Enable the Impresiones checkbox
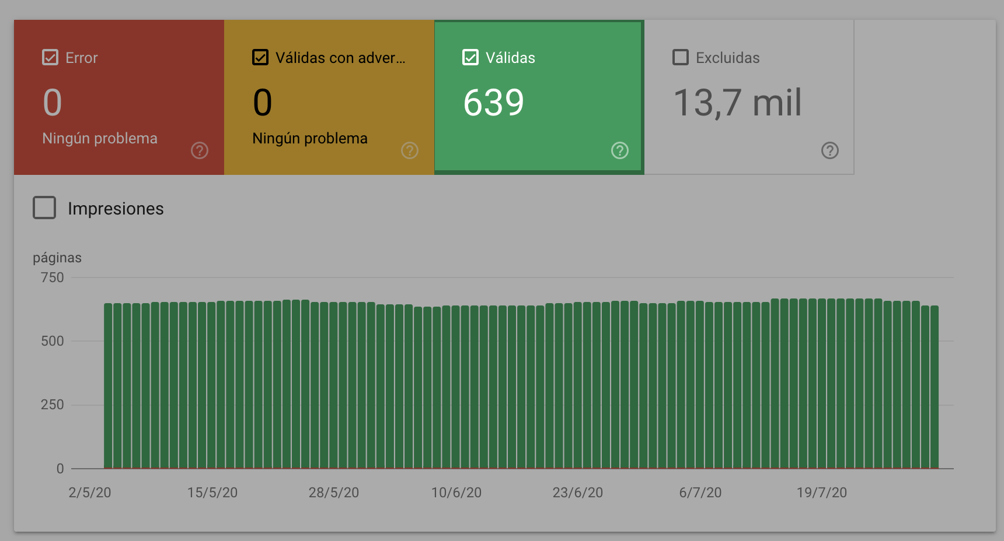The height and width of the screenshot is (541, 1004). point(44,208)
